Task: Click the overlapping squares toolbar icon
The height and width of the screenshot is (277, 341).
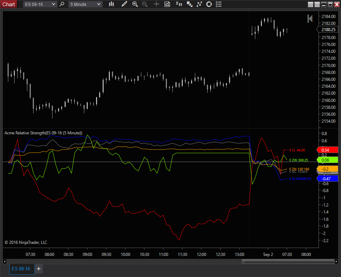Action: point(190,4)
